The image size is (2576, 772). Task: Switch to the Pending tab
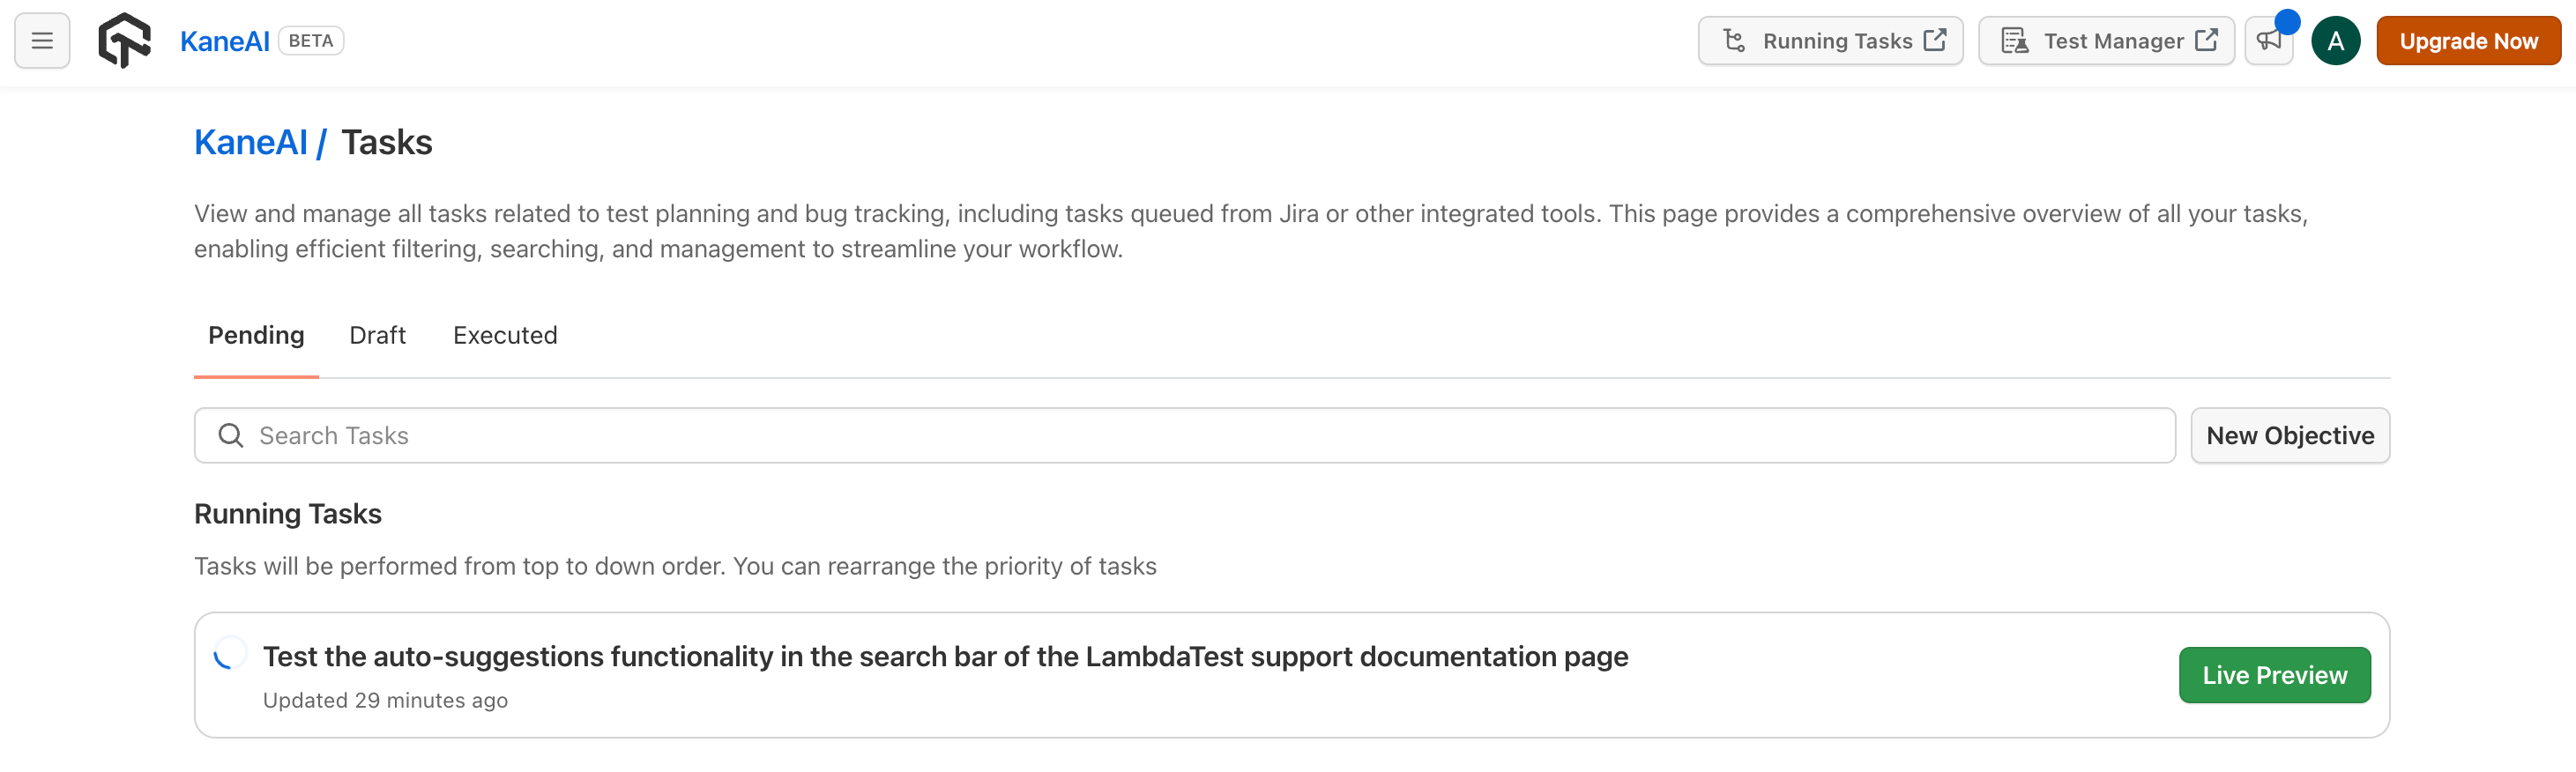coord(256,335)
